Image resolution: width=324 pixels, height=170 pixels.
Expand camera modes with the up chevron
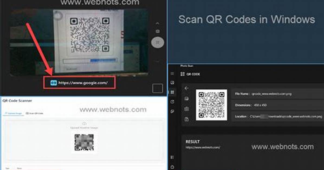click(157, 24)
